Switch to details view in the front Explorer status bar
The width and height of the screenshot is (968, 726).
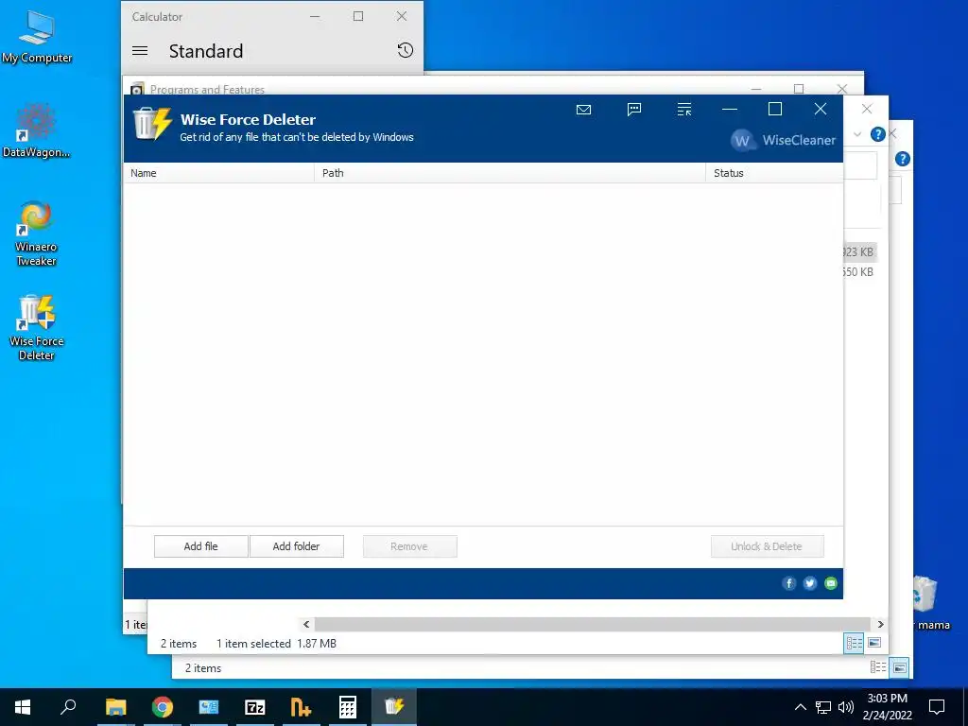coord(855,643)
